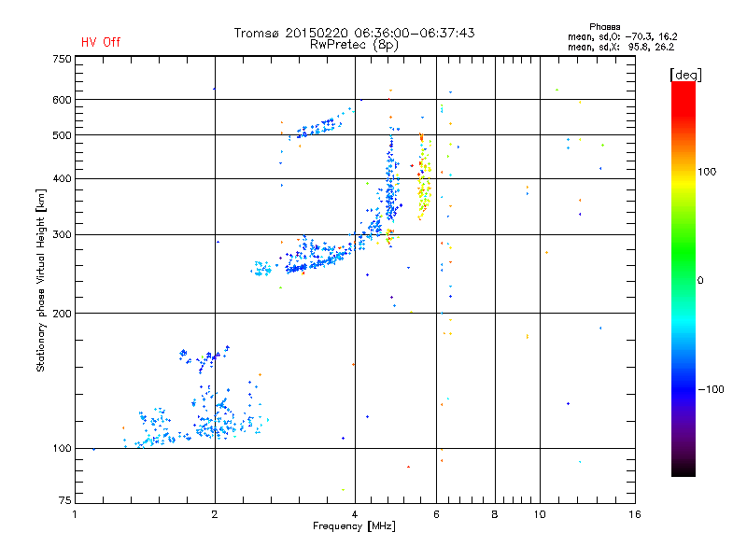
Task: Click the 'Stationary phase Virtual Height [km]' axis title
Action: click(x=40, y=280)
